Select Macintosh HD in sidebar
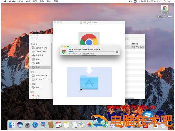 pyautogui.click(x=40, y=75)
